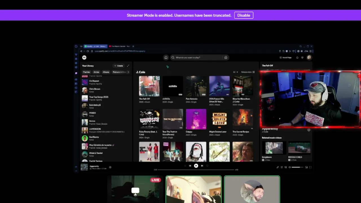Open the Release date sort dropdown
The image size is (361, 203).
pyautogui.click(x=246, y=72)
